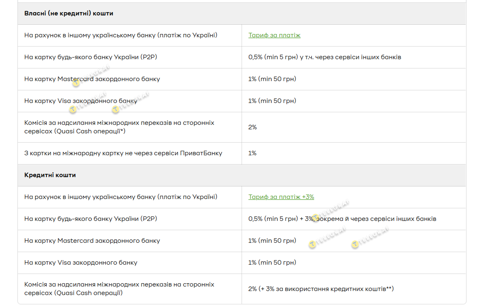The image size is (488, 308).
Task: Select P2P card row label under own funds
Action: (90, 57)
